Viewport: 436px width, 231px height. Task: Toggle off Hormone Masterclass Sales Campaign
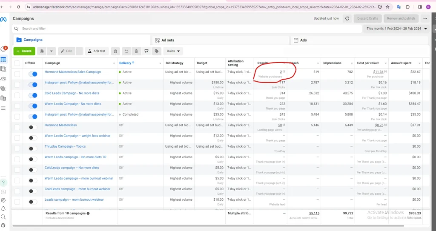[32, 74]
